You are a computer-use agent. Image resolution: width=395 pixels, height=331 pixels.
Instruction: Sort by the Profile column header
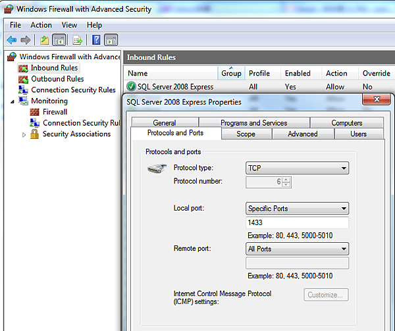pos(263,73)
